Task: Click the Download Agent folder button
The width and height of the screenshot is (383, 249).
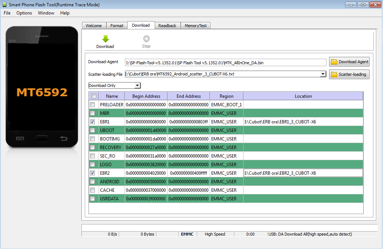Action: pos(349,62)
